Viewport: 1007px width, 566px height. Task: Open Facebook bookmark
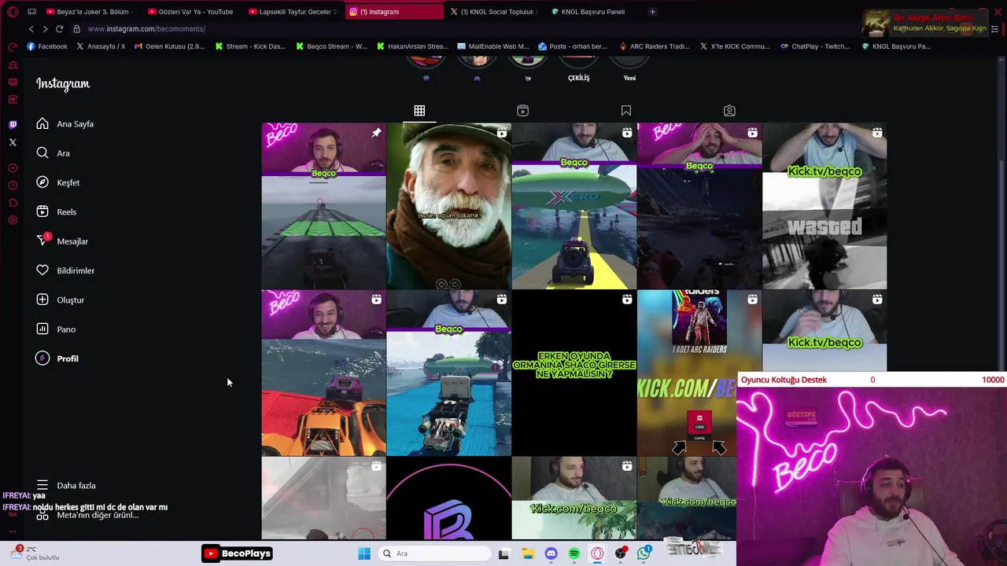47,46
